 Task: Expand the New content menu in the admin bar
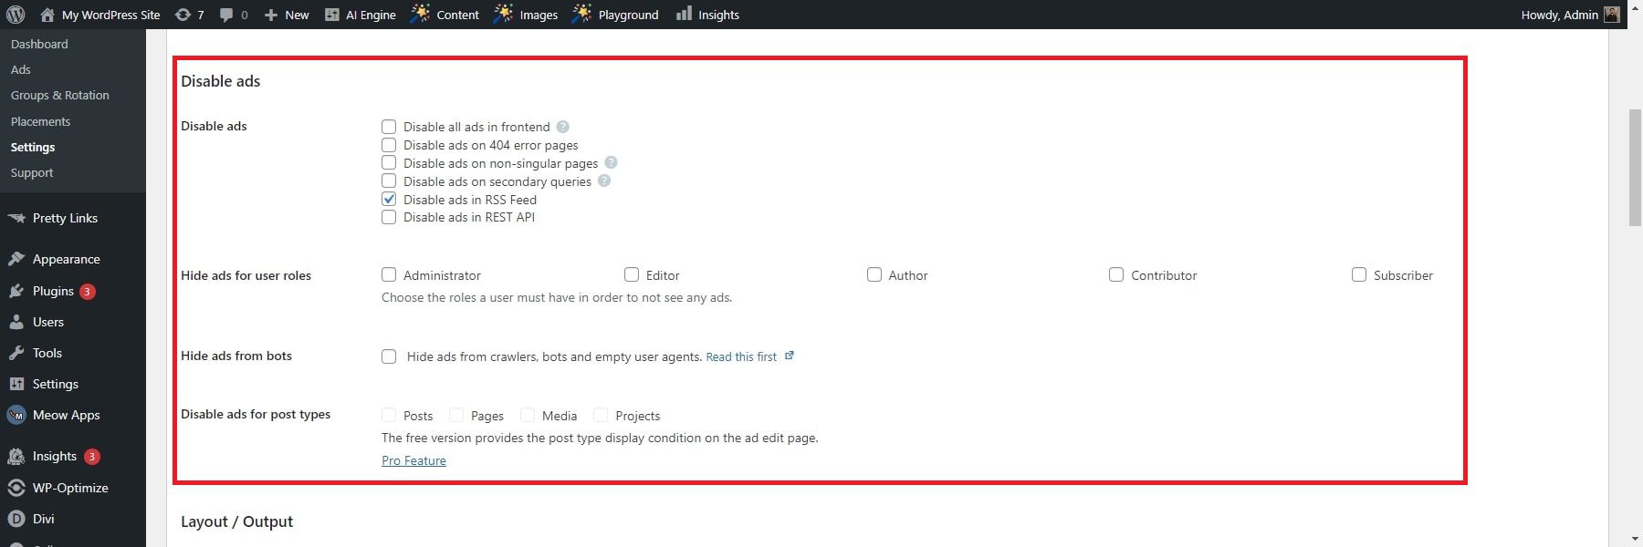pyautogui.click(x=287, y=15)
